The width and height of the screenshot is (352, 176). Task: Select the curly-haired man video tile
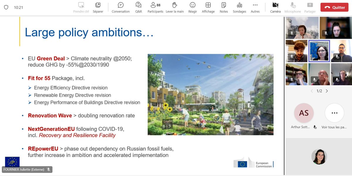[x=297, y=51]
